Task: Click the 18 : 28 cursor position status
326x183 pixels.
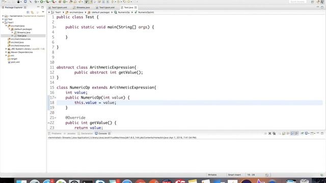Action: pos(251,175)
